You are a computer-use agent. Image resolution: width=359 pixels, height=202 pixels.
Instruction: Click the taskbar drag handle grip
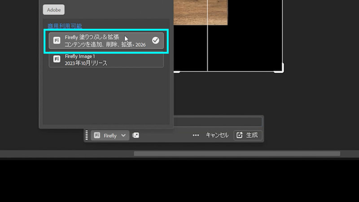(87, 135)
